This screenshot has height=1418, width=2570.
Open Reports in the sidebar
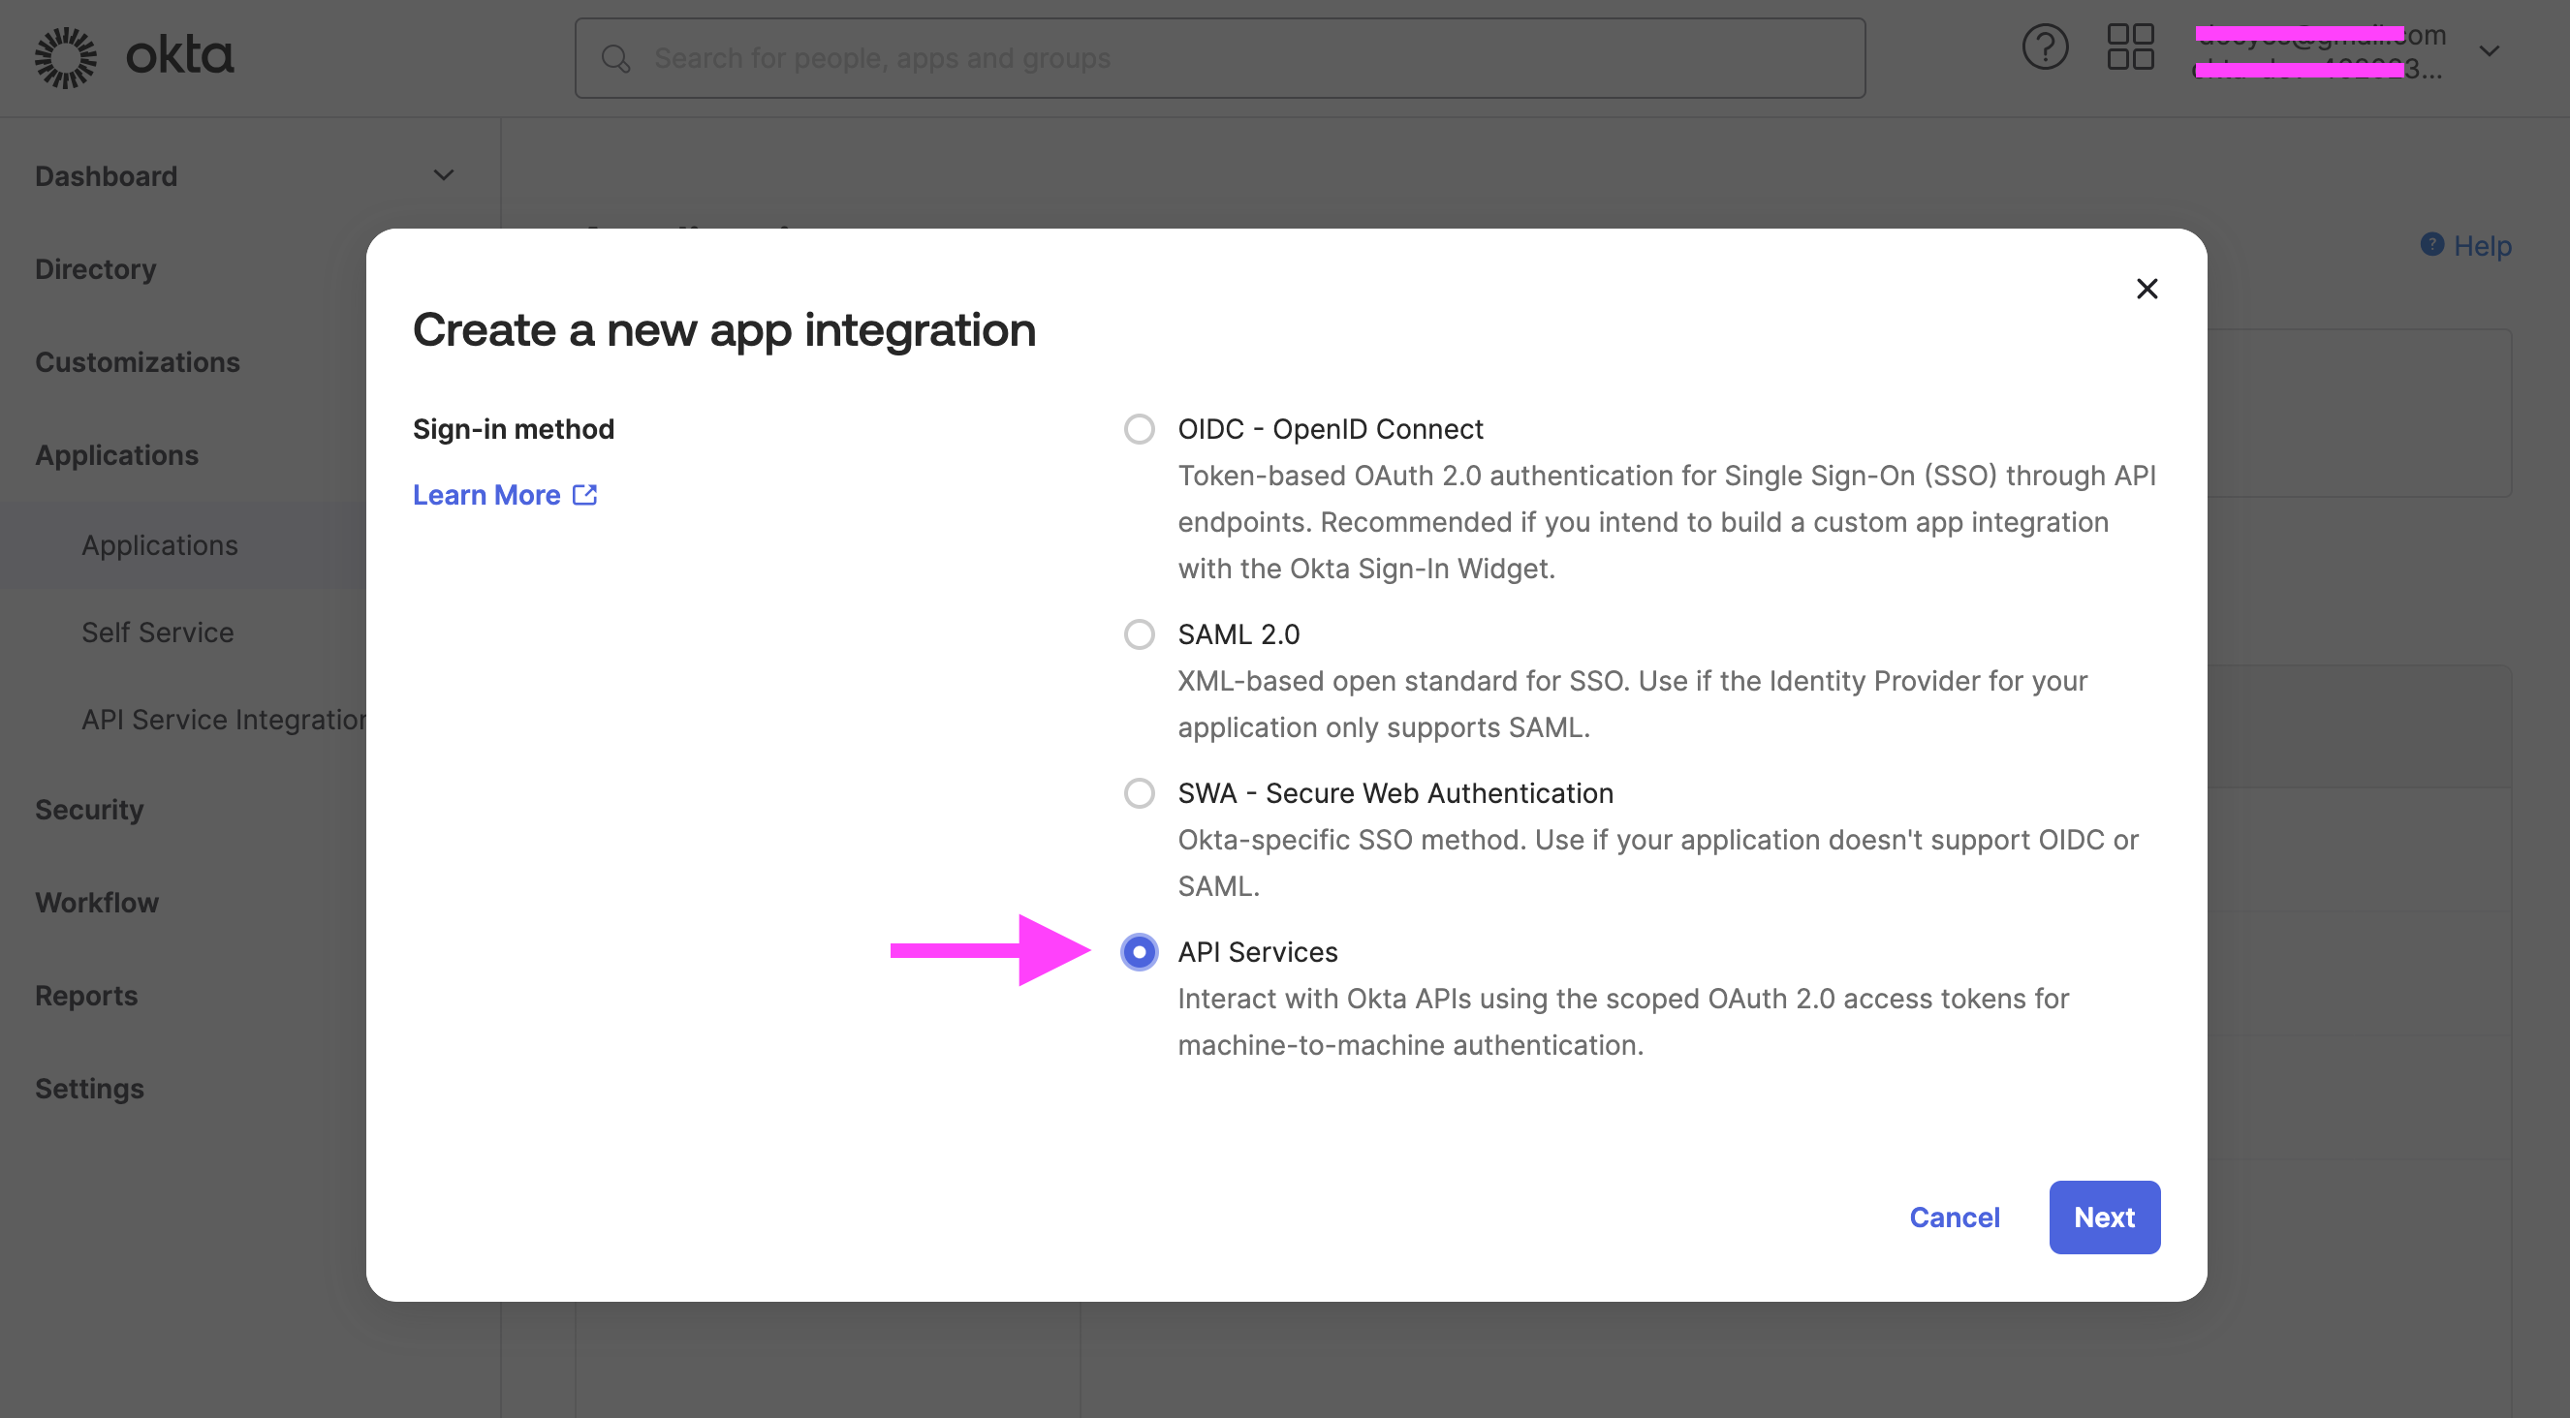[x=87, y=995]
